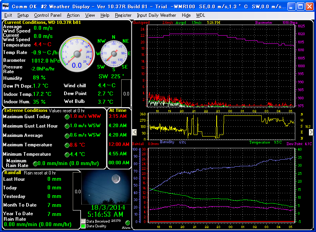
Task: Click the Maximum Gust Last Hour indicator
Action: [67, 126]
